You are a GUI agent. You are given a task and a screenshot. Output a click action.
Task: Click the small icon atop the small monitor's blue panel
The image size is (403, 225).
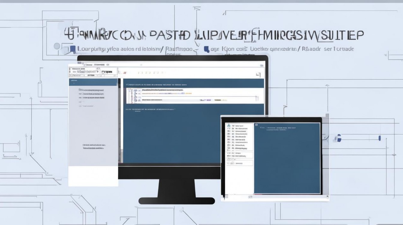pyautogui.click(x=256, y=125)
